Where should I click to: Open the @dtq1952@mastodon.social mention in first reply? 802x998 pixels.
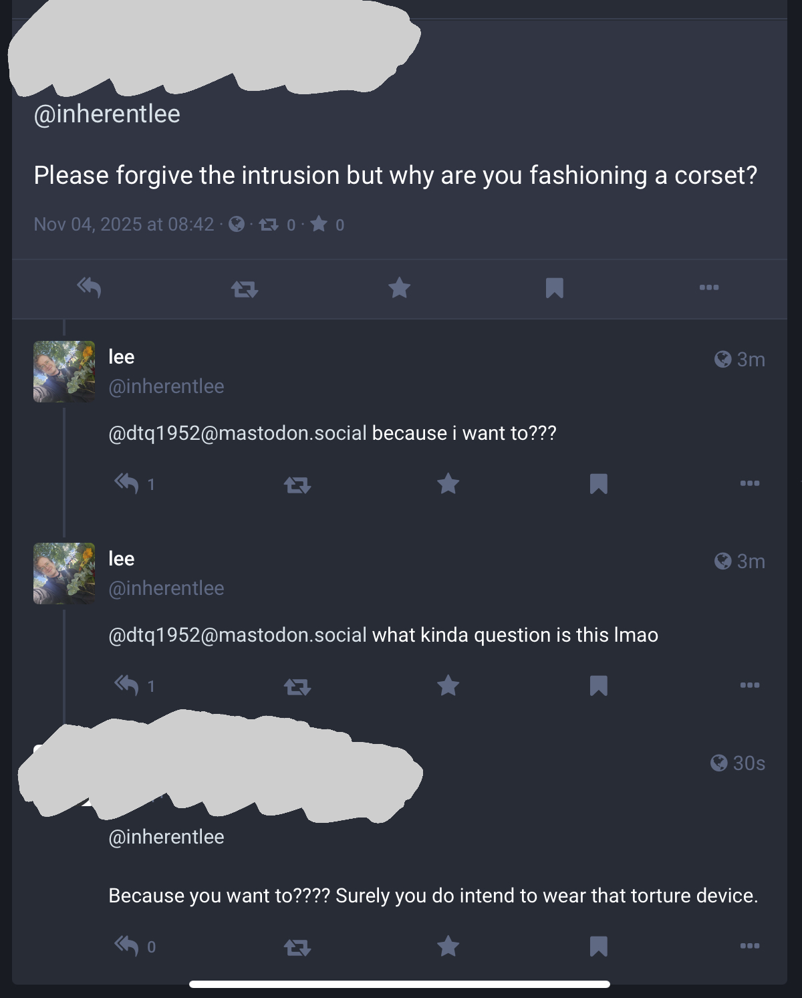[237, 433]
